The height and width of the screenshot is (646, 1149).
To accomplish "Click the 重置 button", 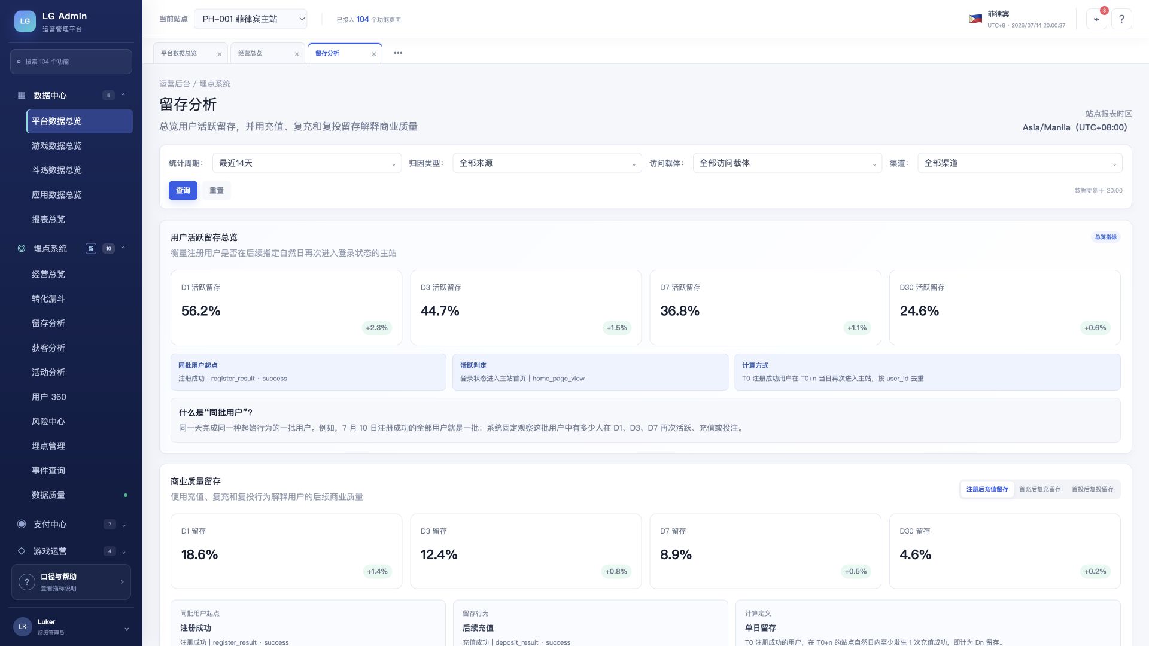I will point(217,190).
